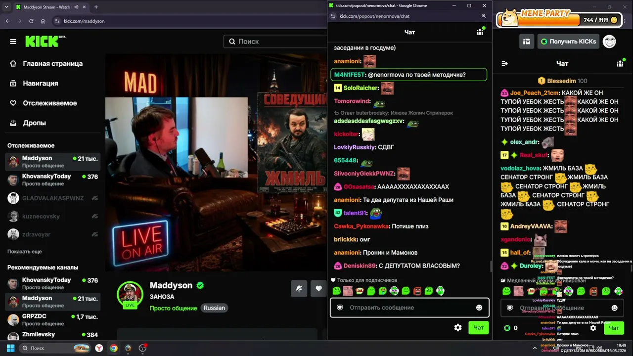
Task: View site info in the popout chat window
Action: 333,16
